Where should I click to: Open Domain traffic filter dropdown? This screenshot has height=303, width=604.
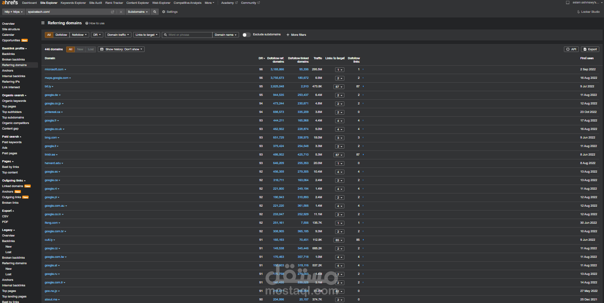(118, 35)
